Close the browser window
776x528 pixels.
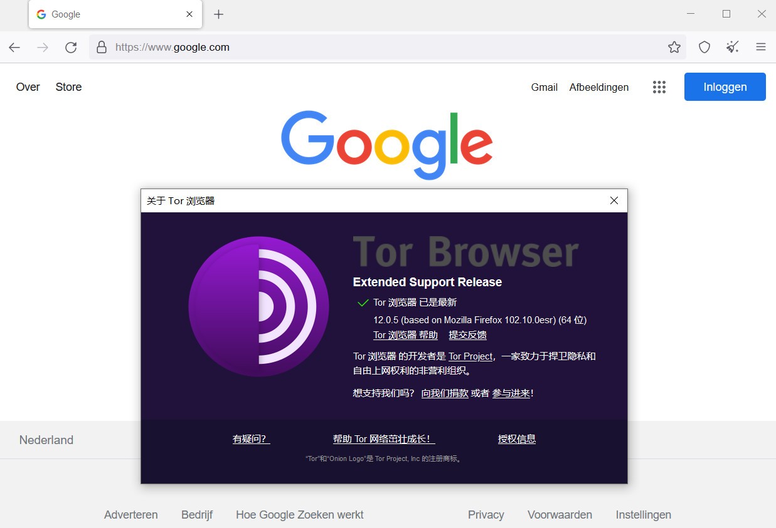click(762, 14)
